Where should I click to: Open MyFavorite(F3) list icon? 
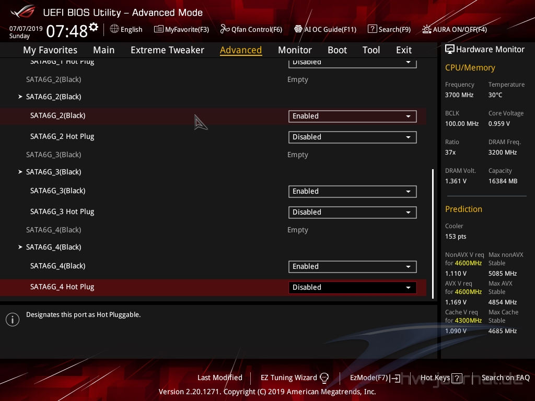point(159,29)
